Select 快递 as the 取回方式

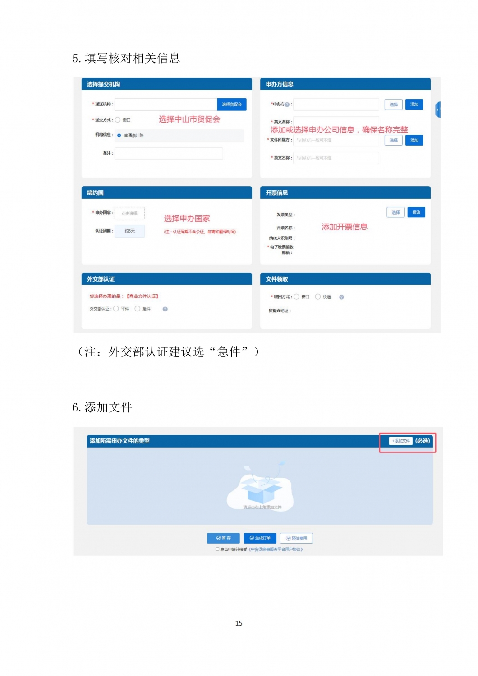pyautogui.click(x=318, y=297)
